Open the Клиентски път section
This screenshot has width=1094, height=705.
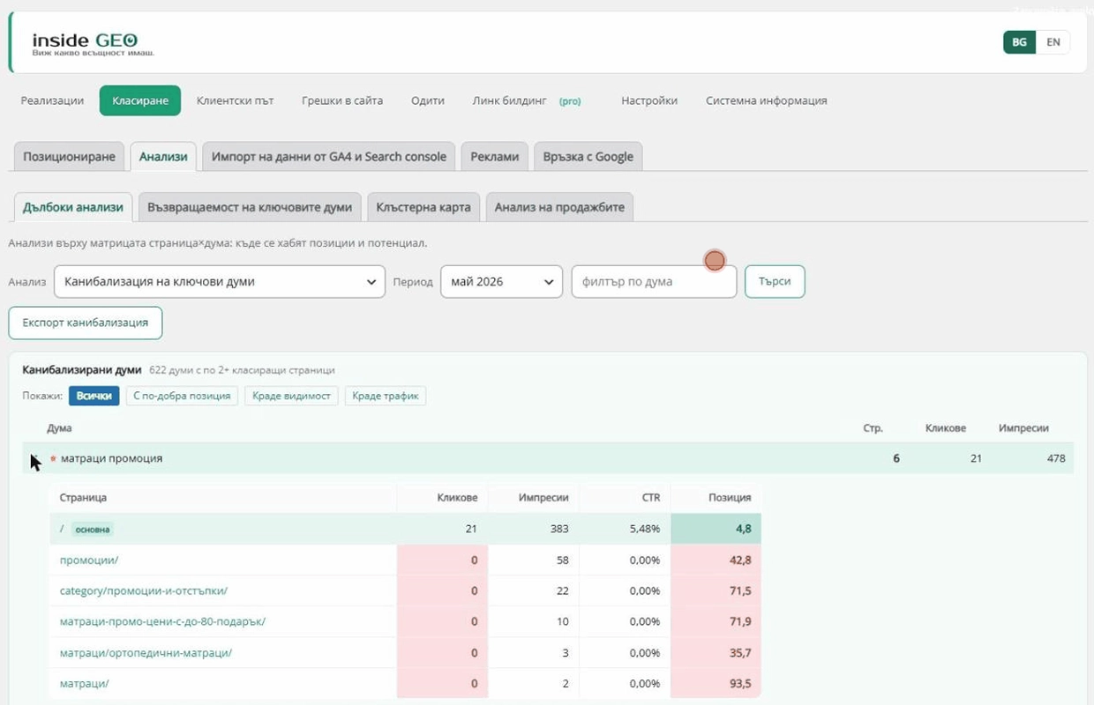coord(236,100)
